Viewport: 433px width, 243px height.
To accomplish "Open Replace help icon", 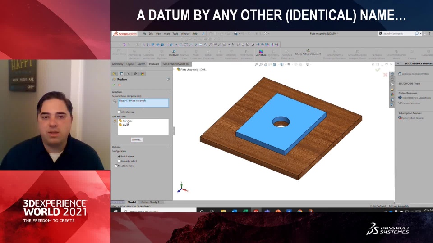I will point(168,79).
